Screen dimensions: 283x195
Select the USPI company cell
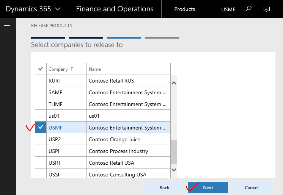66,151
